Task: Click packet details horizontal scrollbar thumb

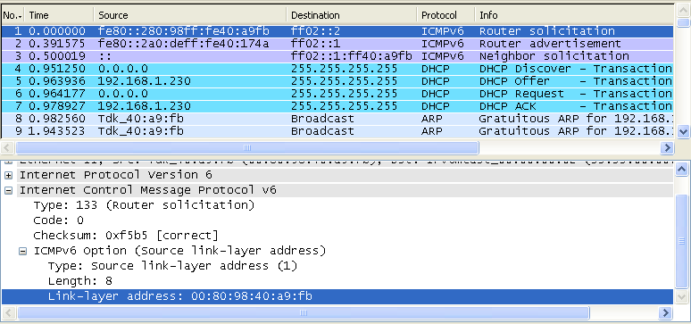Action: (x=304, y=313)
